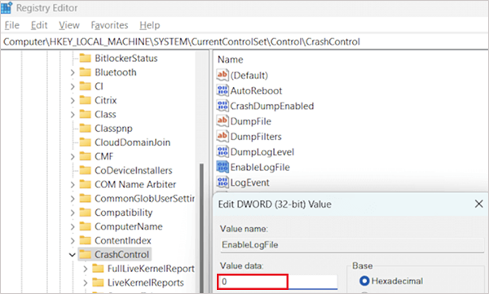Click the Name column header
The image size is (489, 294).
tap(230, 59)
